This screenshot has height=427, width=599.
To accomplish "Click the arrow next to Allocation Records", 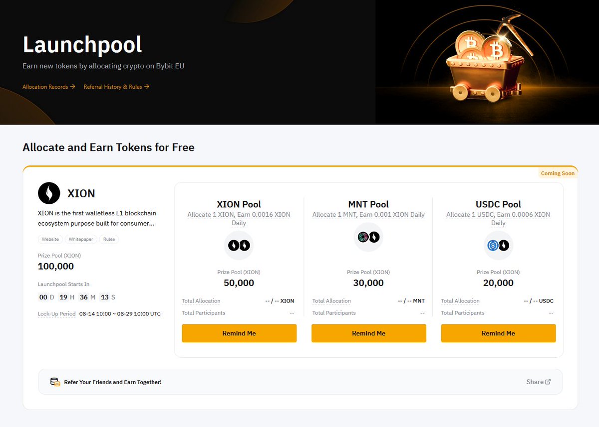I will 73,87.
